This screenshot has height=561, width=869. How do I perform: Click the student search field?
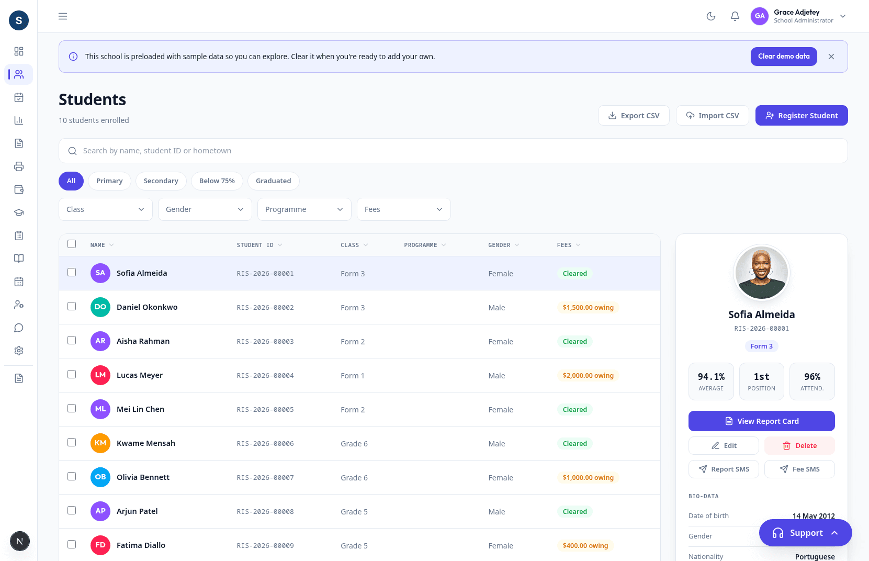point(453,151)
